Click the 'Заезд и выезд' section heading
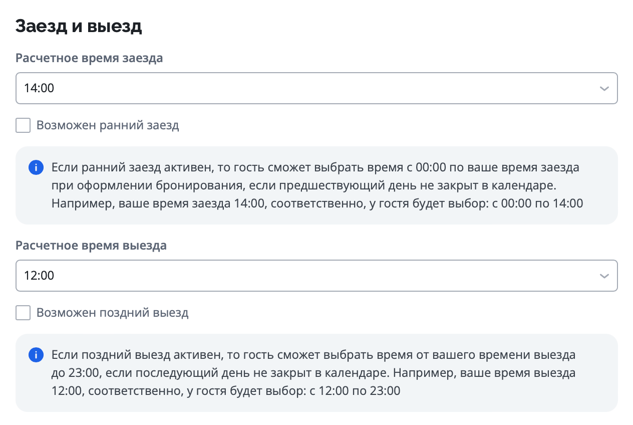The width and height of the screenshot is (633, 425). [x=79, y=27]
